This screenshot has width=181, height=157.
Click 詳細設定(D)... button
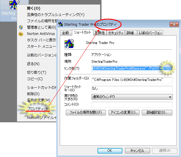click(x=157, y=112)
